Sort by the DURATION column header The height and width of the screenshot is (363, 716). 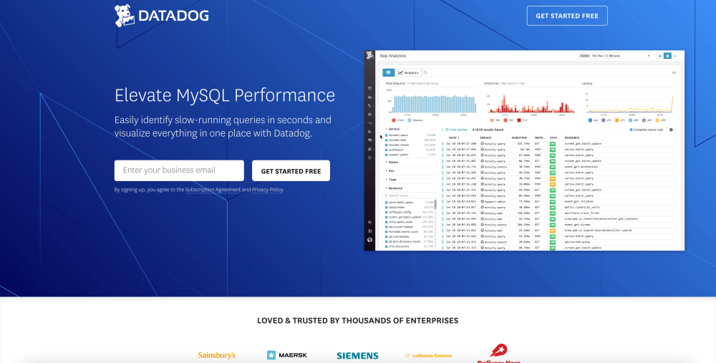(519, 137)
